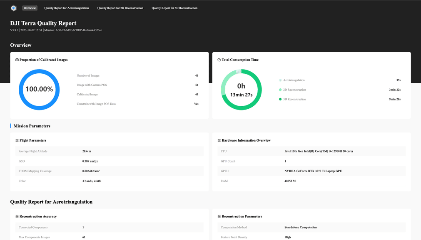Click the Aerotriangulation legend dot
Viewport: 421px width, 240px height.
(280, 80)
